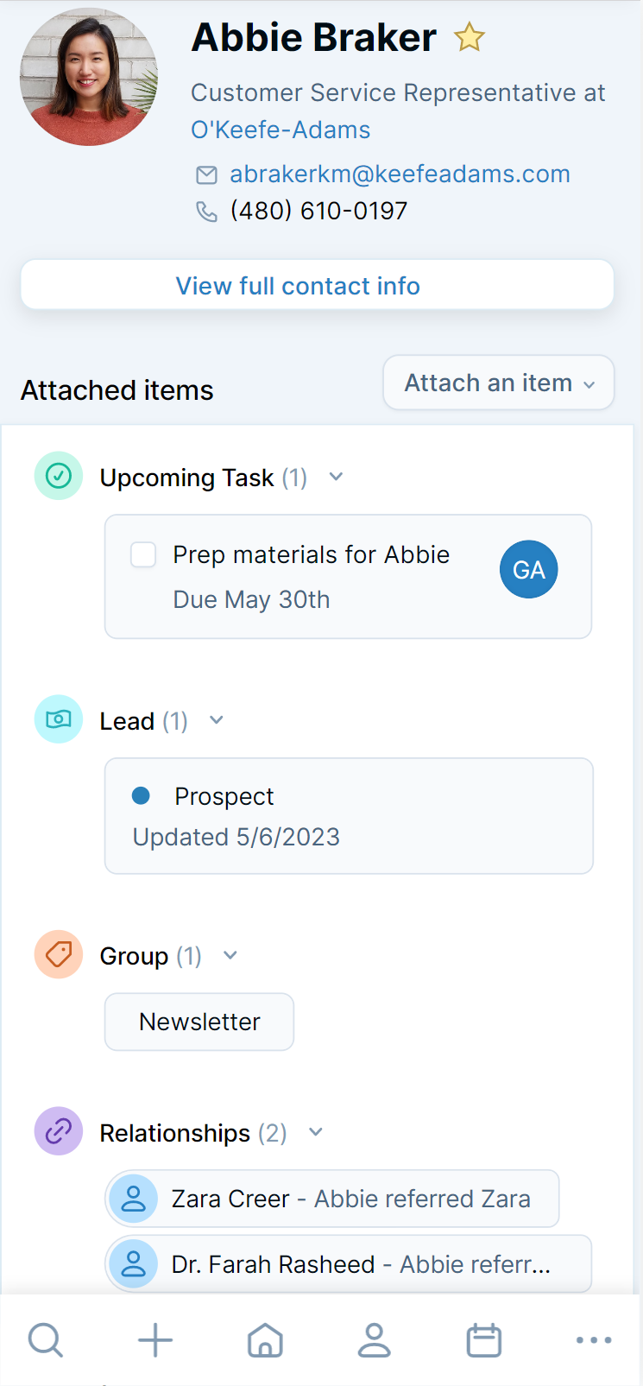Collapse the Group section chevron

point(230,955)
